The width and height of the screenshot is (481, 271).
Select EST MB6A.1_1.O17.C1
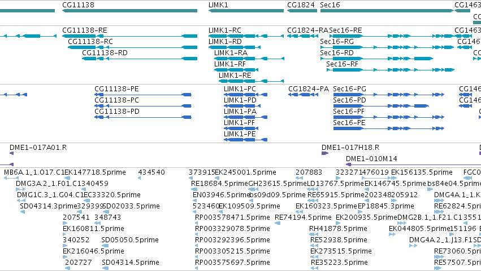coord(11,178)
